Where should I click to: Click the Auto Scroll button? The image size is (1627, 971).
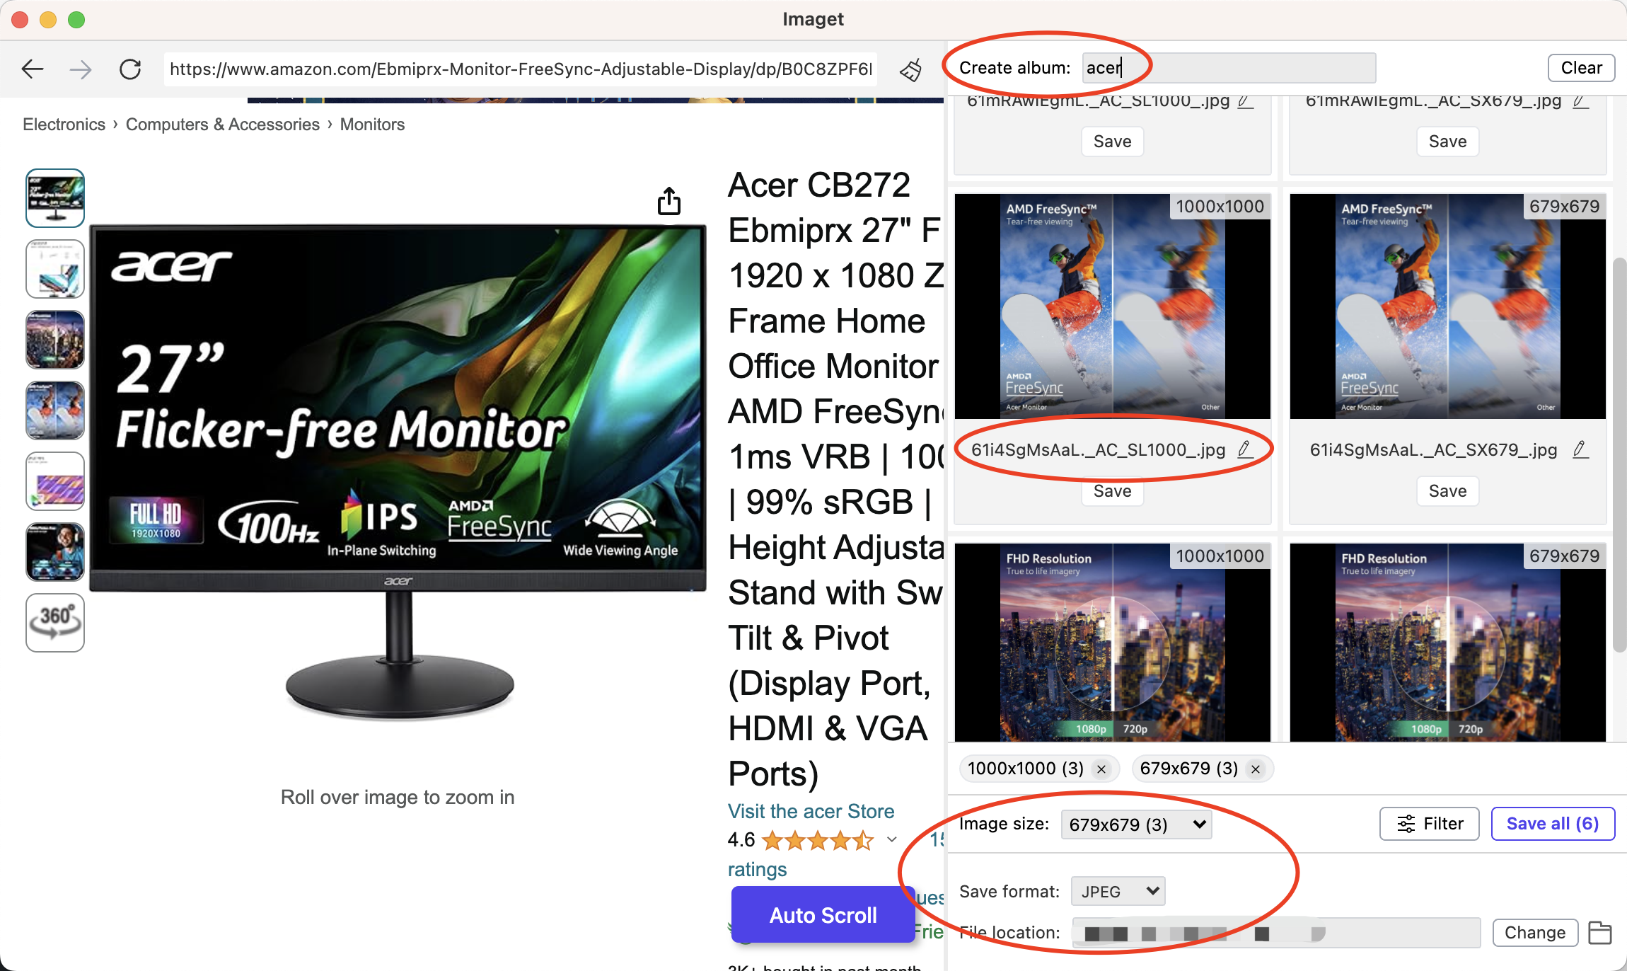tap(822, 914)
